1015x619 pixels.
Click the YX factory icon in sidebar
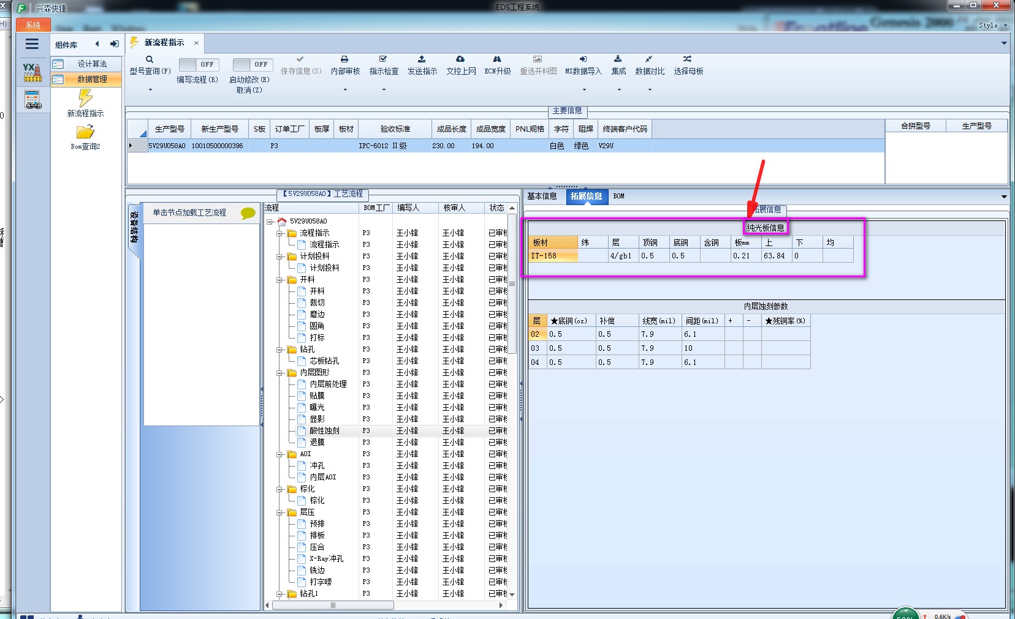pos(32,72)
